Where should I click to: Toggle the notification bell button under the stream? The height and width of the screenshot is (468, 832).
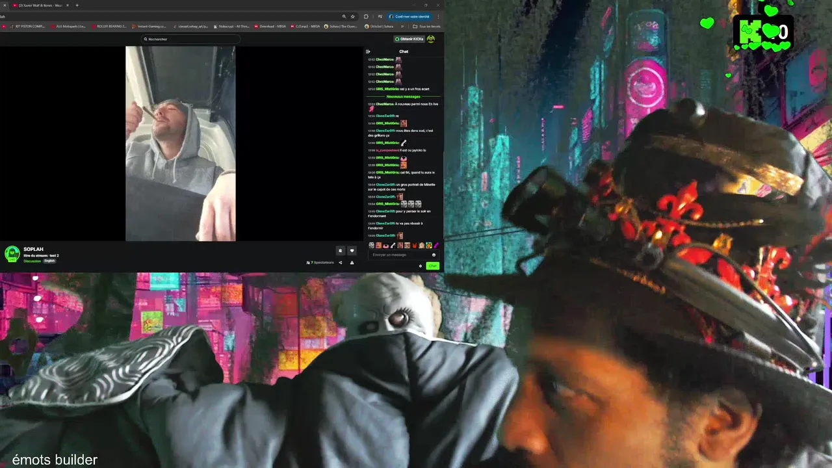tap(340, 250)
